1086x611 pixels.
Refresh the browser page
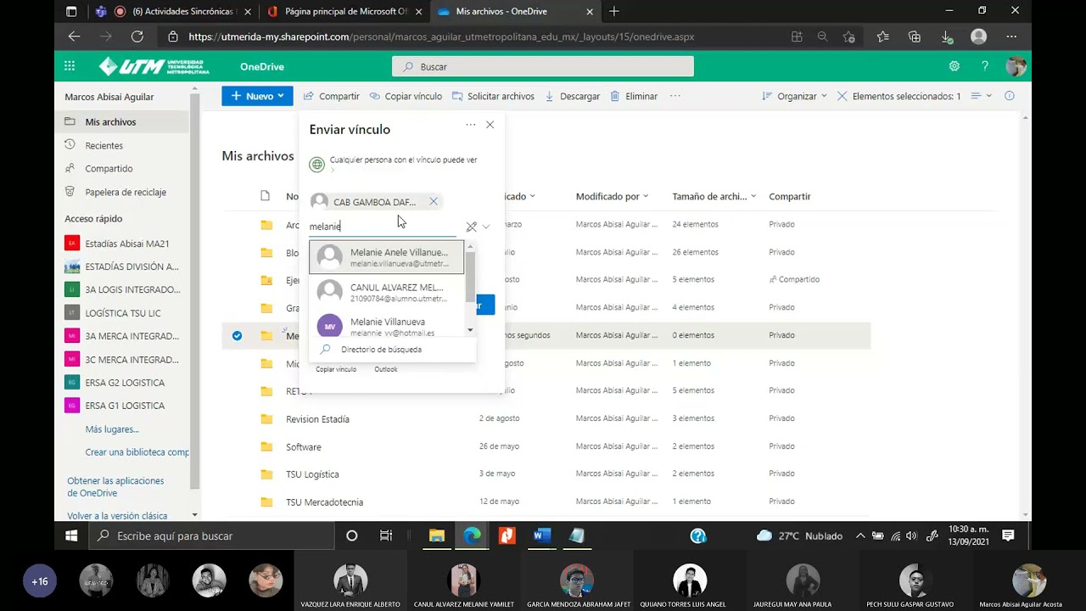137,36
